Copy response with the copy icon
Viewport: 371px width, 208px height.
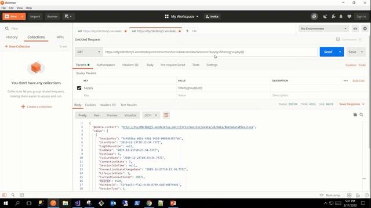click(355, 114)
